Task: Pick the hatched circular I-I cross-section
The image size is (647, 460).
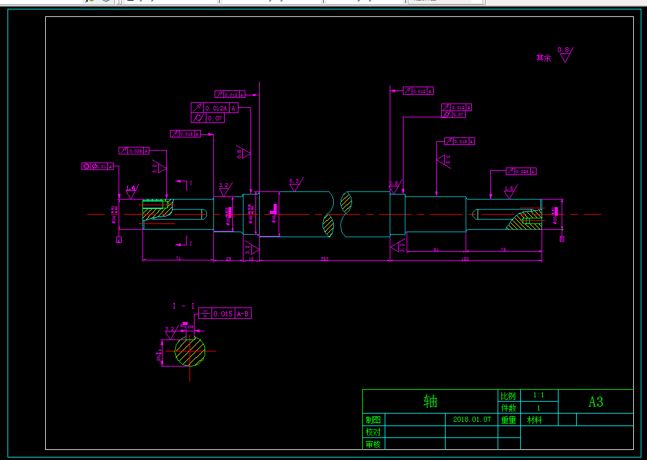Action: 190,351
